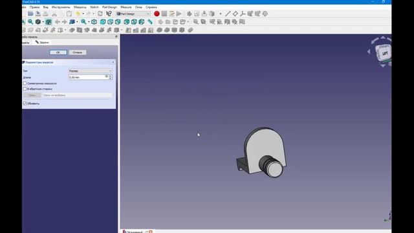The width and height of the screenshot is (414, 233).
Task: Click the draw style round icon
Action: (x=38, y=22)
